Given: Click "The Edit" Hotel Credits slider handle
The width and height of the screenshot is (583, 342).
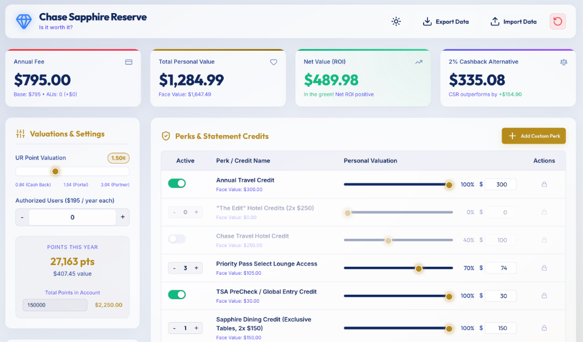Looking at the screenshot, I should (x=347, y=213).
